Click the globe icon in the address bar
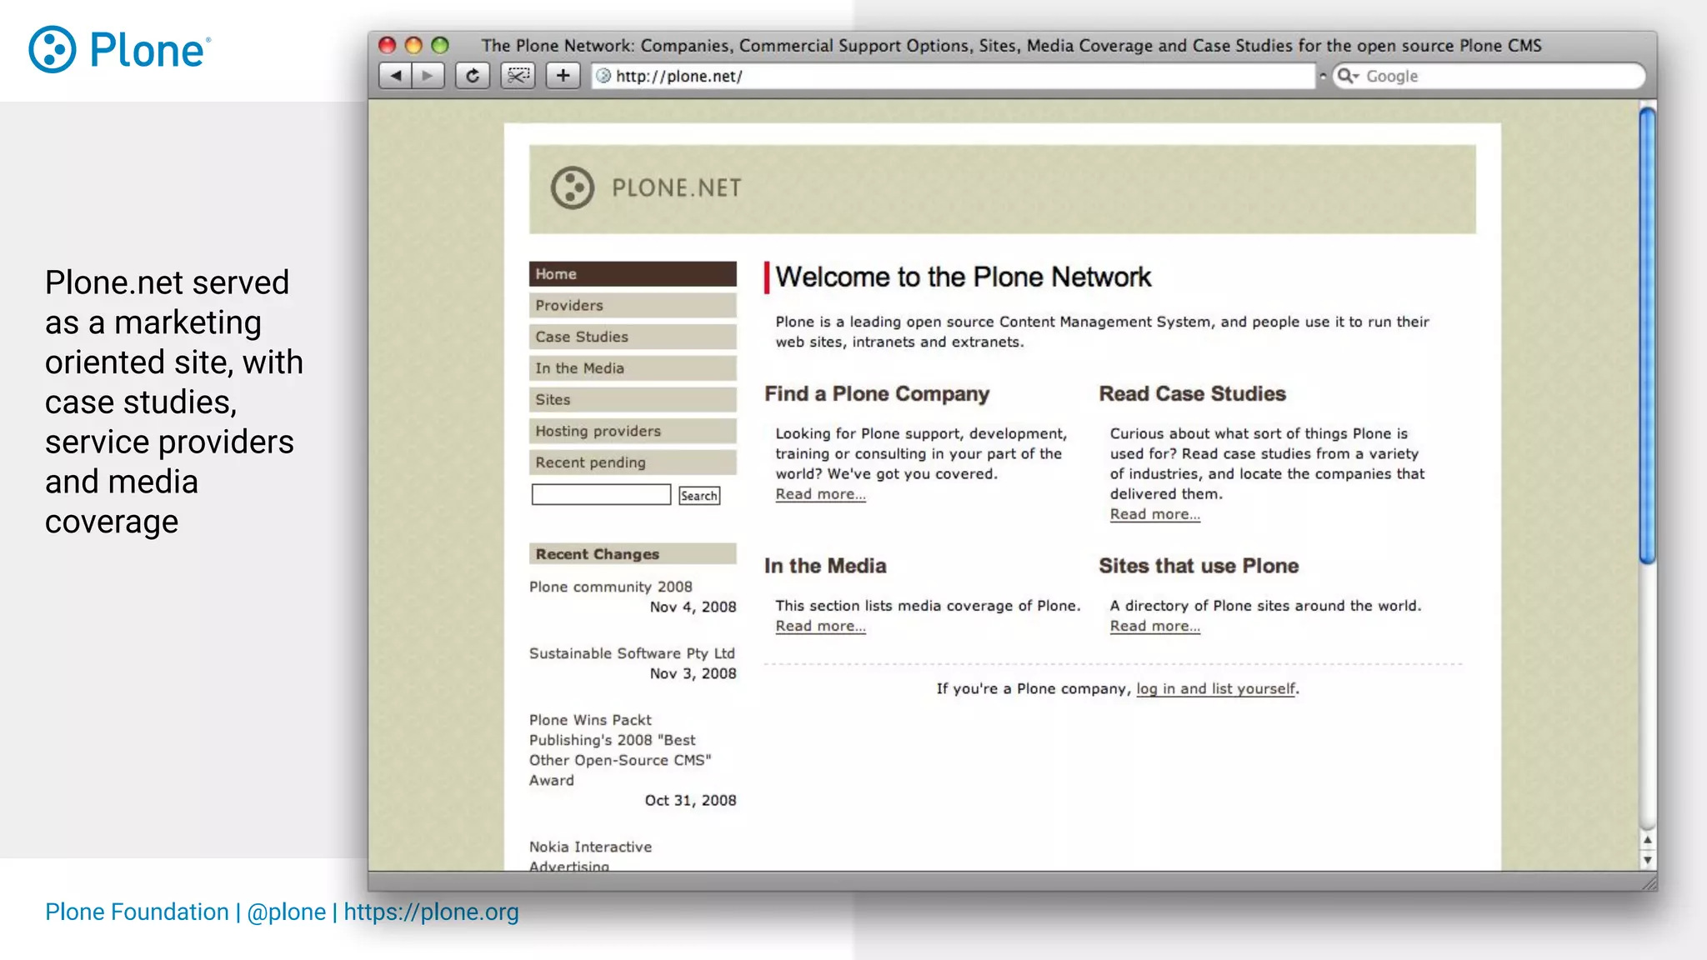1707x960 pixels. (x=603, y=76)
